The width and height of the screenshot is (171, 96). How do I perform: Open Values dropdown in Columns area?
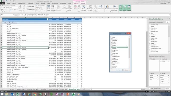[x=169, y=61]
